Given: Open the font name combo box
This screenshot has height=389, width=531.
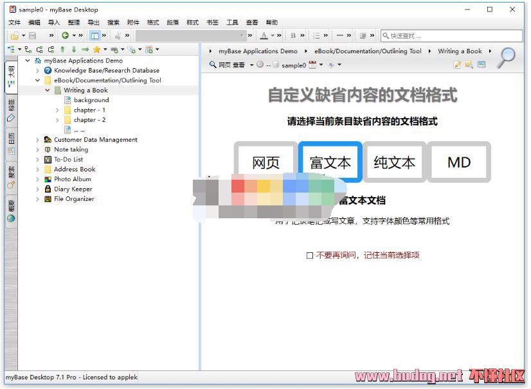Looking at the screenshot, I should (190, 35).
